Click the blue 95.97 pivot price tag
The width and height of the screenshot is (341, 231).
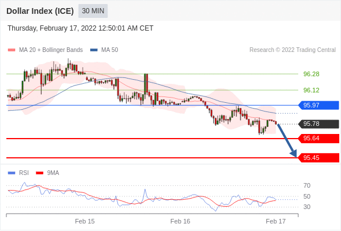318,105
